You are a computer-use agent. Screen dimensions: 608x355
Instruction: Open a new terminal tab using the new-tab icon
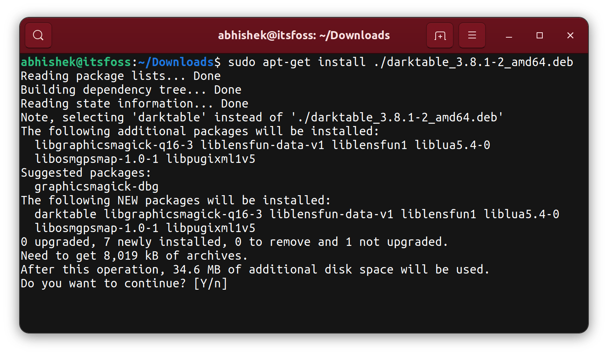440,35
